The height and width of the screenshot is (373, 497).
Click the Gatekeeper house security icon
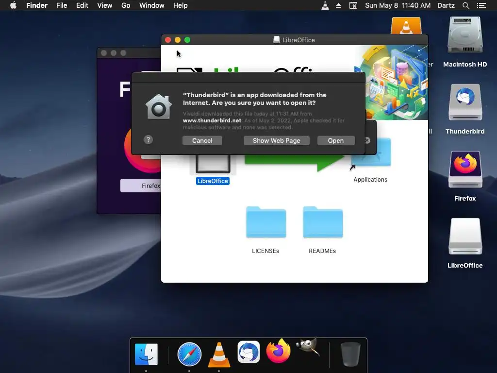pyautogui.click(x=159, y=106)
